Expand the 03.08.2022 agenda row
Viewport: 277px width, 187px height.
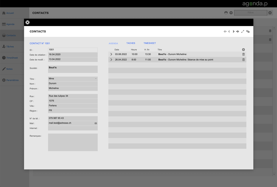pos(111,54)
